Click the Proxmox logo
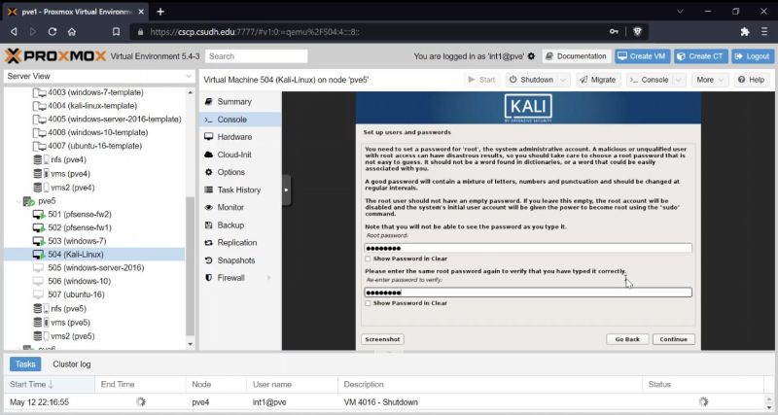The image size is (778, 415). click(55, 56)
